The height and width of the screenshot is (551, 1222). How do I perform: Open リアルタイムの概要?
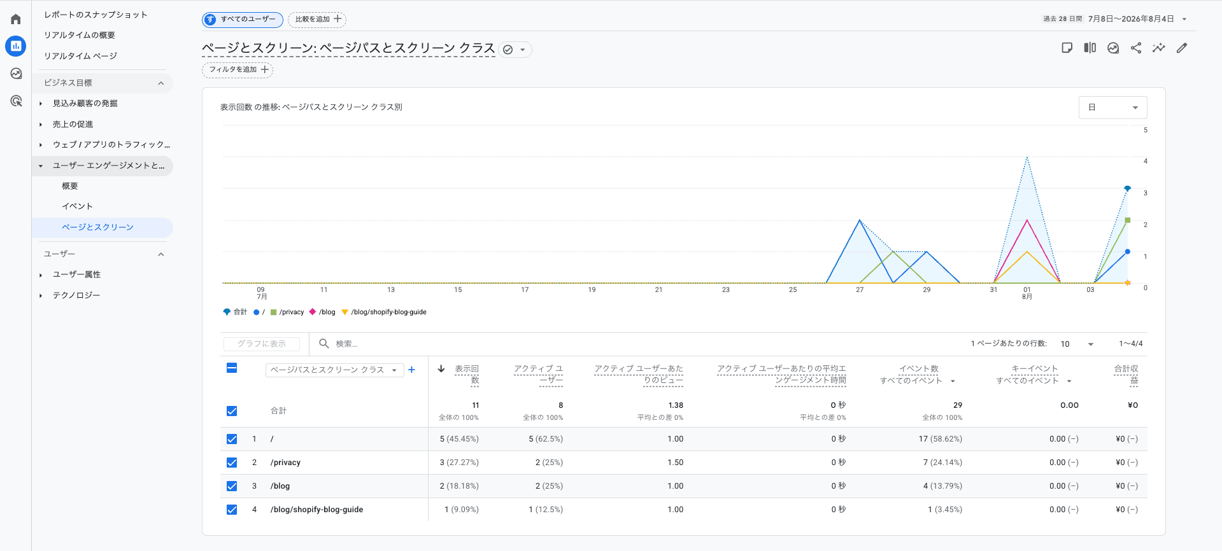point(80,35)
